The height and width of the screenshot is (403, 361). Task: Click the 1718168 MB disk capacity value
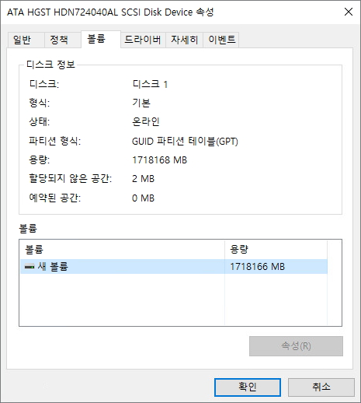point(159,160)
